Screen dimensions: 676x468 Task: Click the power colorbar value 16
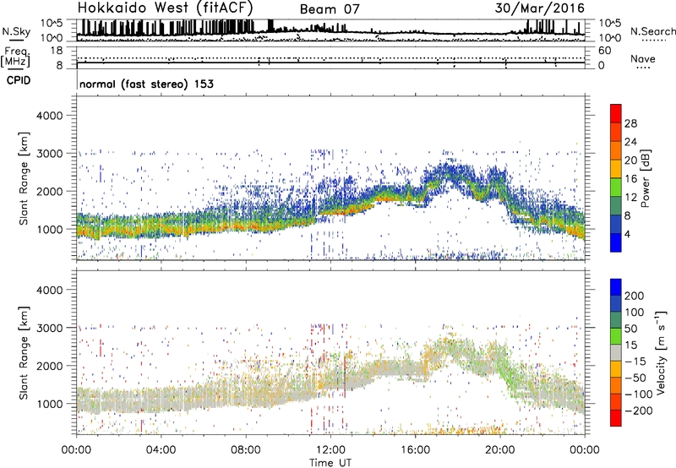coord(630,179)
